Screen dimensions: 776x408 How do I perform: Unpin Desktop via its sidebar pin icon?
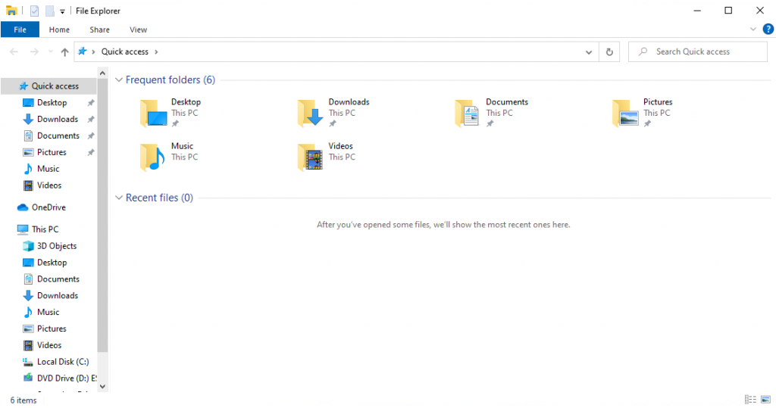click(x=91, y=103)
